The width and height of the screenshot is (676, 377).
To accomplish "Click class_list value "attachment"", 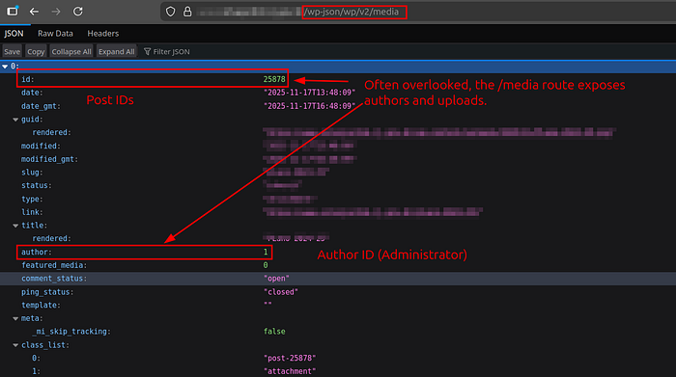I will [x=290, y=371].
